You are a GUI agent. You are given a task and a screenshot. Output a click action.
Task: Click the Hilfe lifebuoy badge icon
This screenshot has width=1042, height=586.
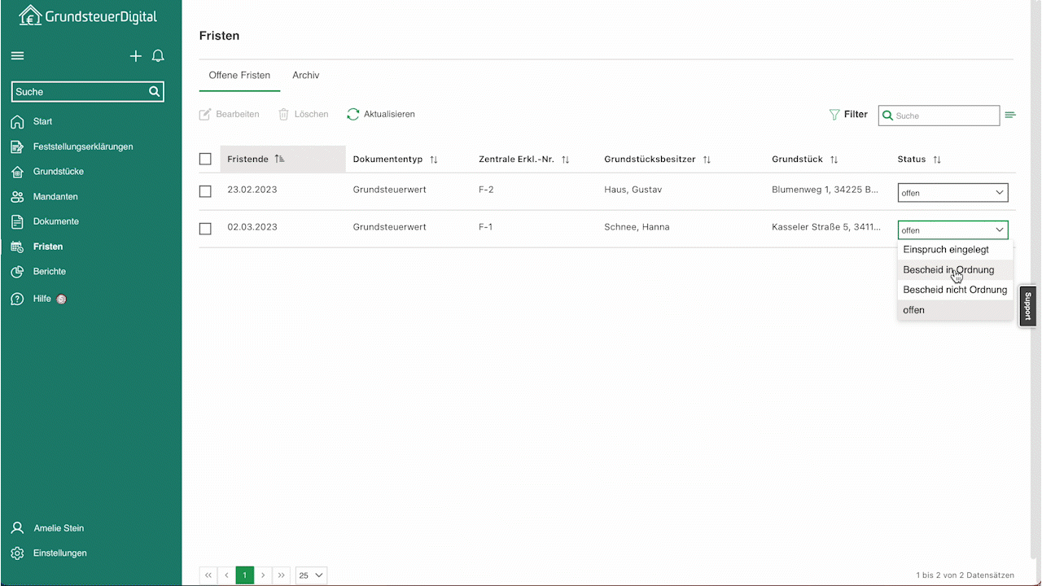pos(61,299)
